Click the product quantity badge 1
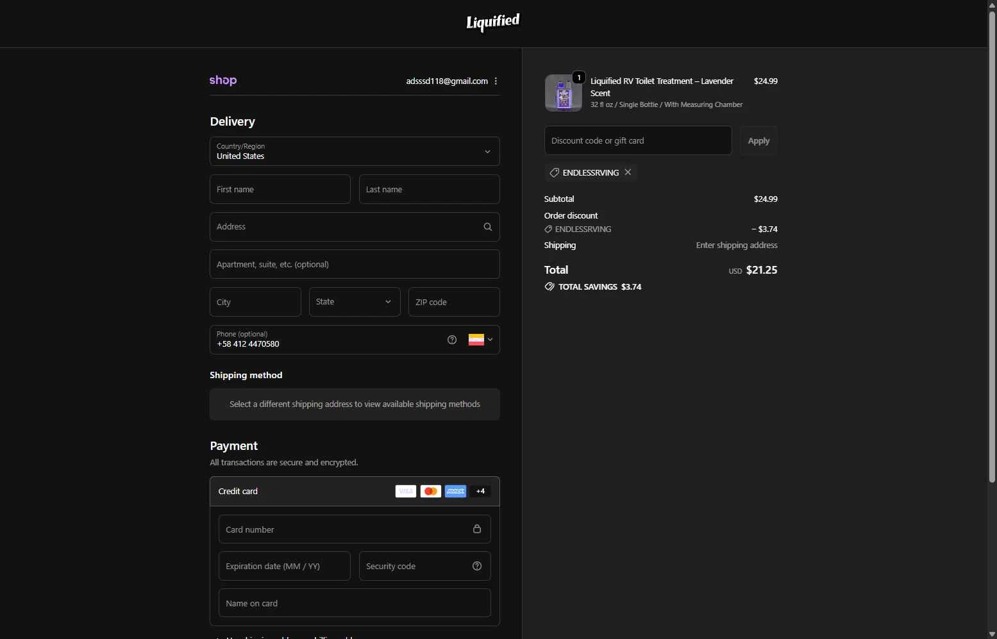This screenshot has height=639, width=997. pyautogui.click(x=579, y=78)
